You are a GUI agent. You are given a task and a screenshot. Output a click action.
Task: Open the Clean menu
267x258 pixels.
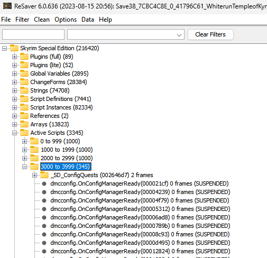[42, 20]
